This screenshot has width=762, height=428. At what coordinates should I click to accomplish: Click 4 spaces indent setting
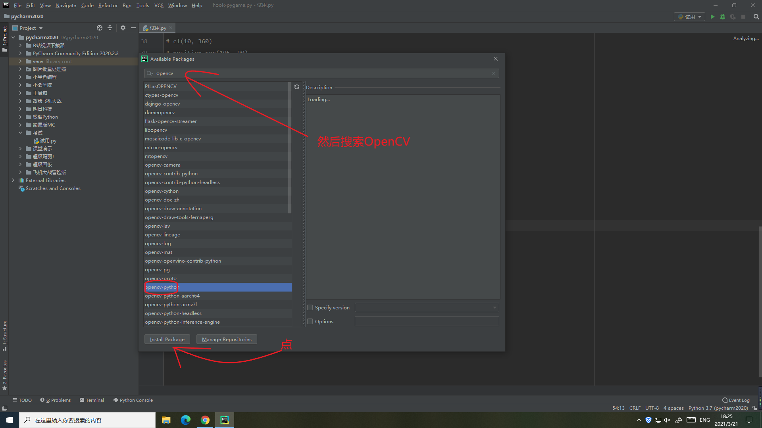[x=673, y=408]
